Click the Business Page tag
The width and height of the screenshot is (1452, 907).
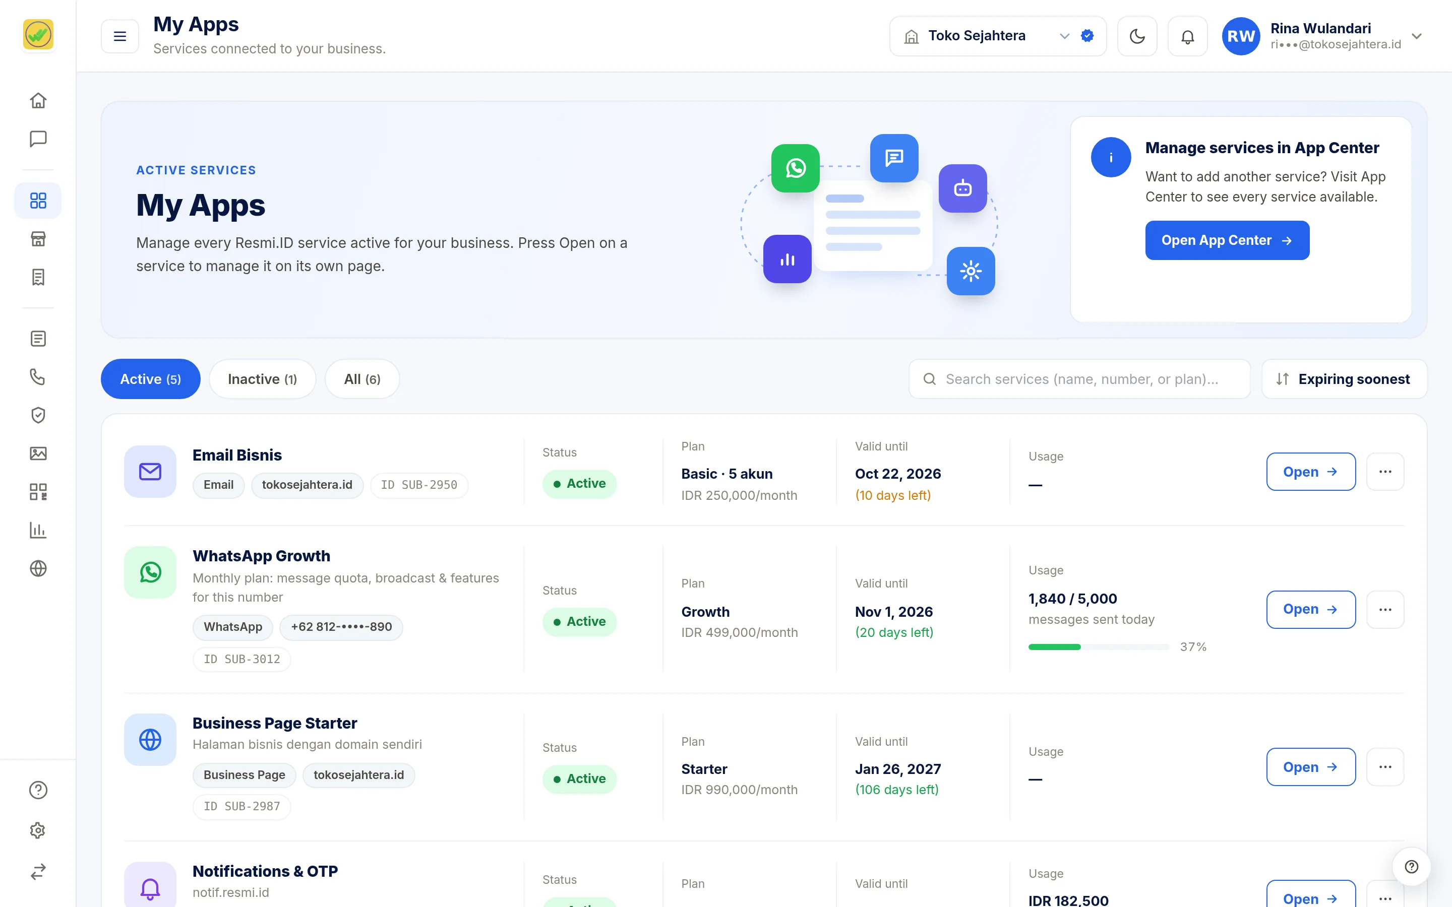click(244, 775)
